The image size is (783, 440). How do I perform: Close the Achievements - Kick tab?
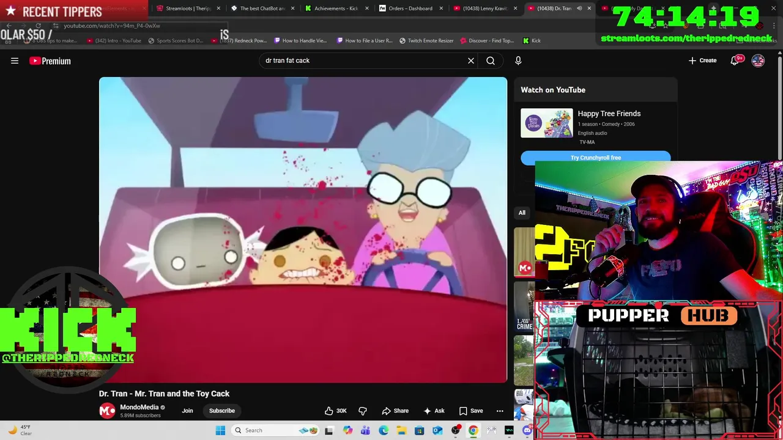point(367,9)
